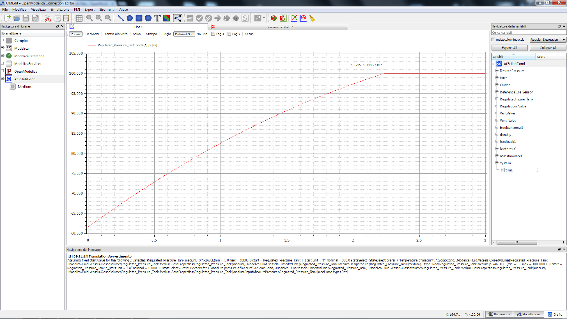The width and height of the screenshot is (567, 319).
Task: Click the Instantiate Model list icon
Action: 190,18
